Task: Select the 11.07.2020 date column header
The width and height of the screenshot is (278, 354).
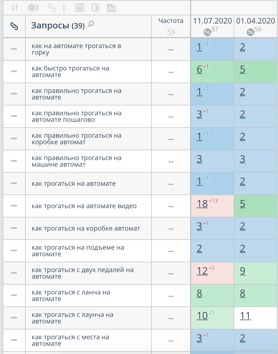Action: [212, 21]
